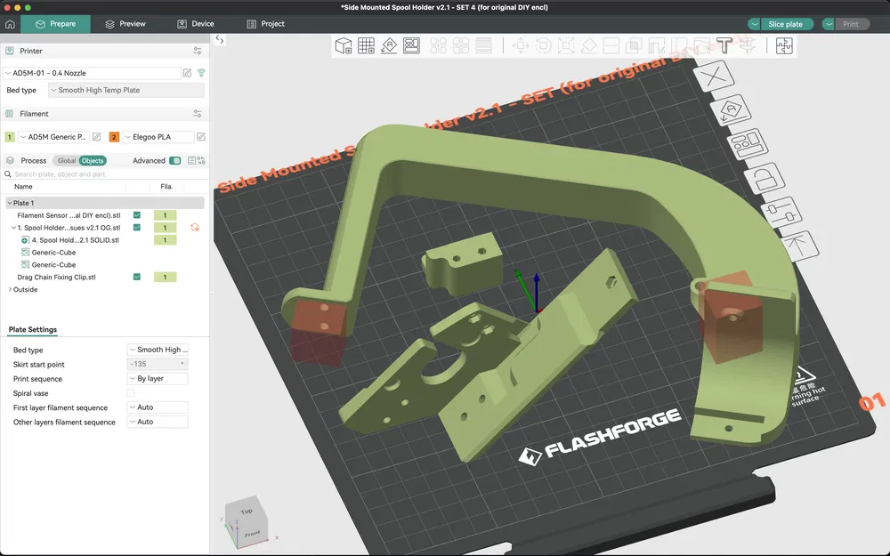Switch Process to Global mode
Screen dimensions: 890x556
[x=67, y=161]
